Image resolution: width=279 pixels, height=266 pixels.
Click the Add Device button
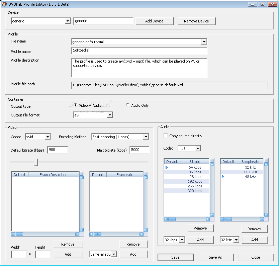tap(154, 21)
